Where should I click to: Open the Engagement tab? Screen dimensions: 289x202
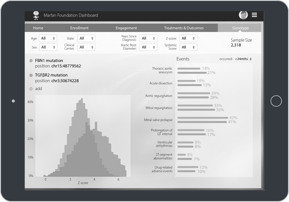click(126, 28)
